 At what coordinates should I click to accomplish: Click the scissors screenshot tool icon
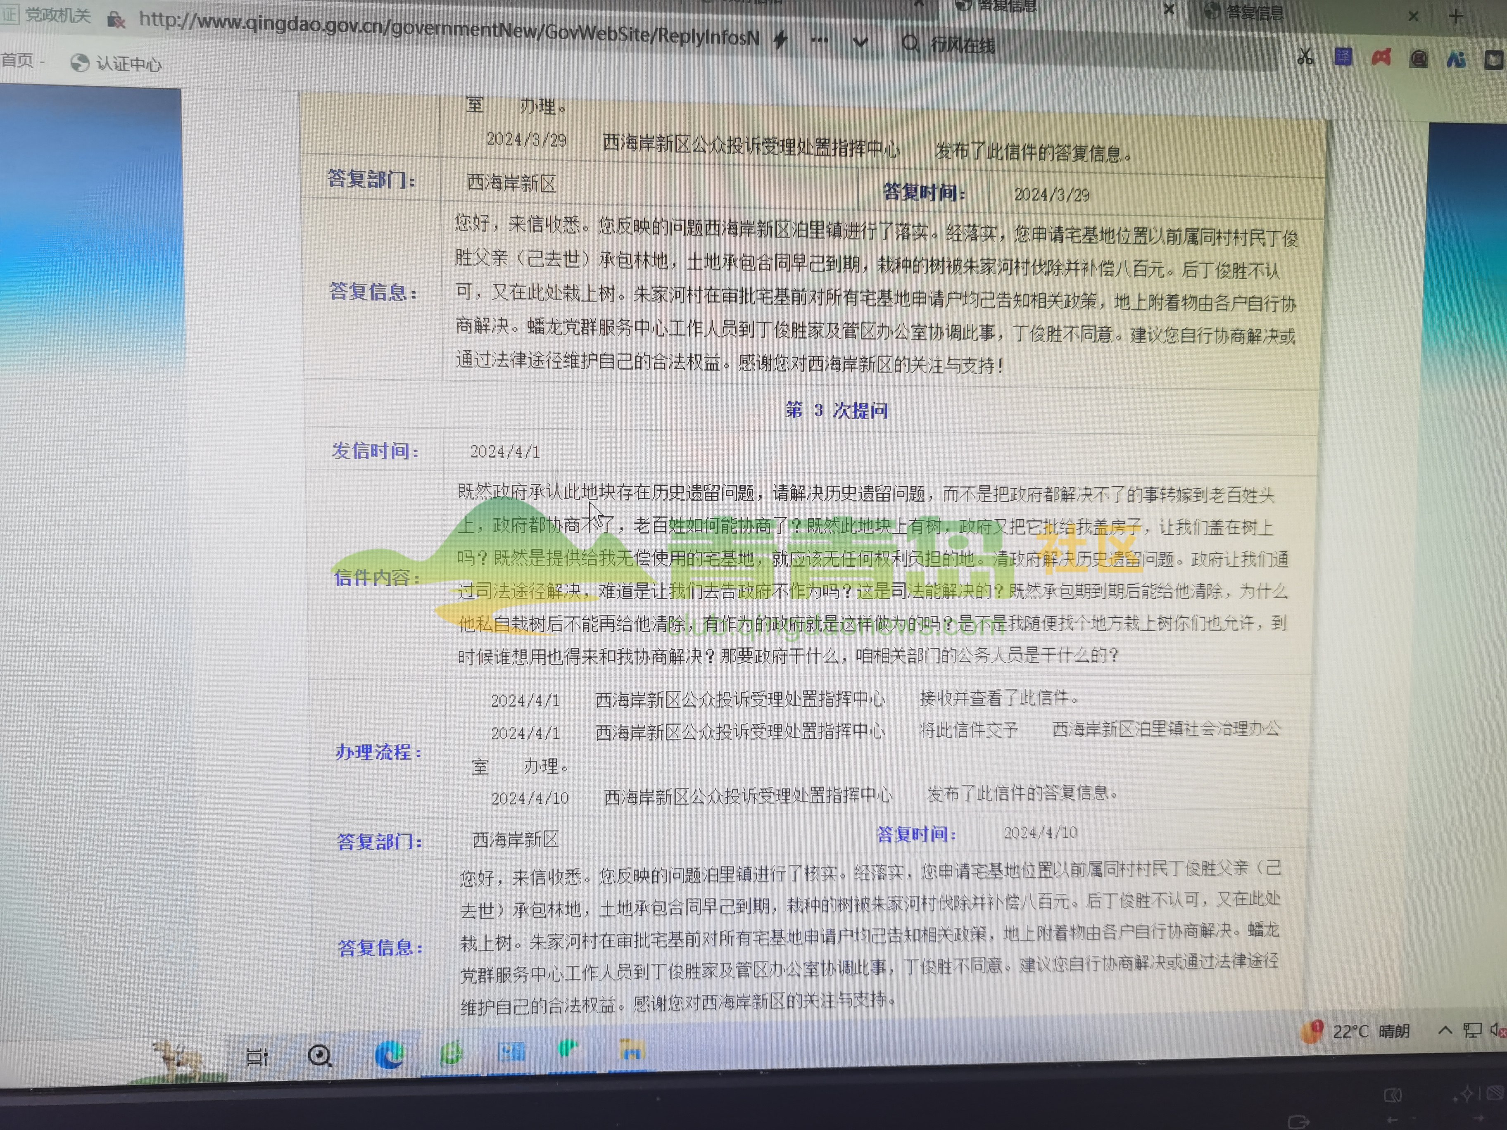[1305, 56]
